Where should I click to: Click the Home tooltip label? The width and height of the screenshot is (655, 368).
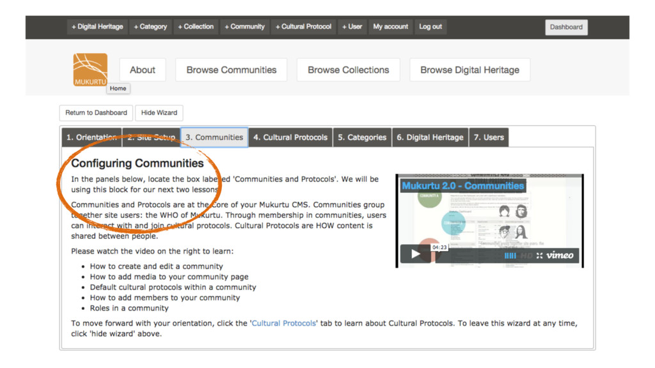[x=118, y=88]
